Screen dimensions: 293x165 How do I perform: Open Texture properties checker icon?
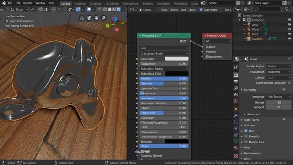[236, 156]
